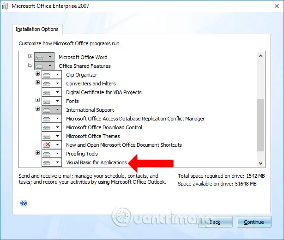284x240 pixels.
Task: Expand the Proofing Tools node
Action: (38, 153)
